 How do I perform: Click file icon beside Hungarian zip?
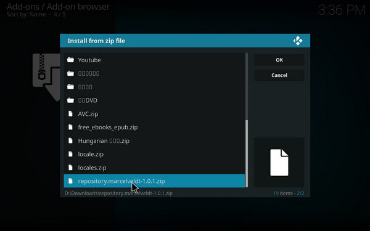pos(70,140)
